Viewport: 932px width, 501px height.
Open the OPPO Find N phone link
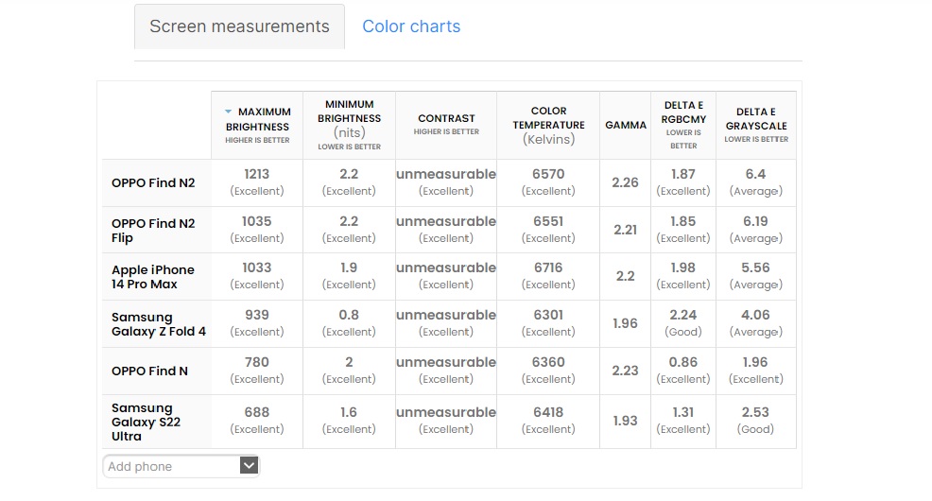click(x=149, y=371)
